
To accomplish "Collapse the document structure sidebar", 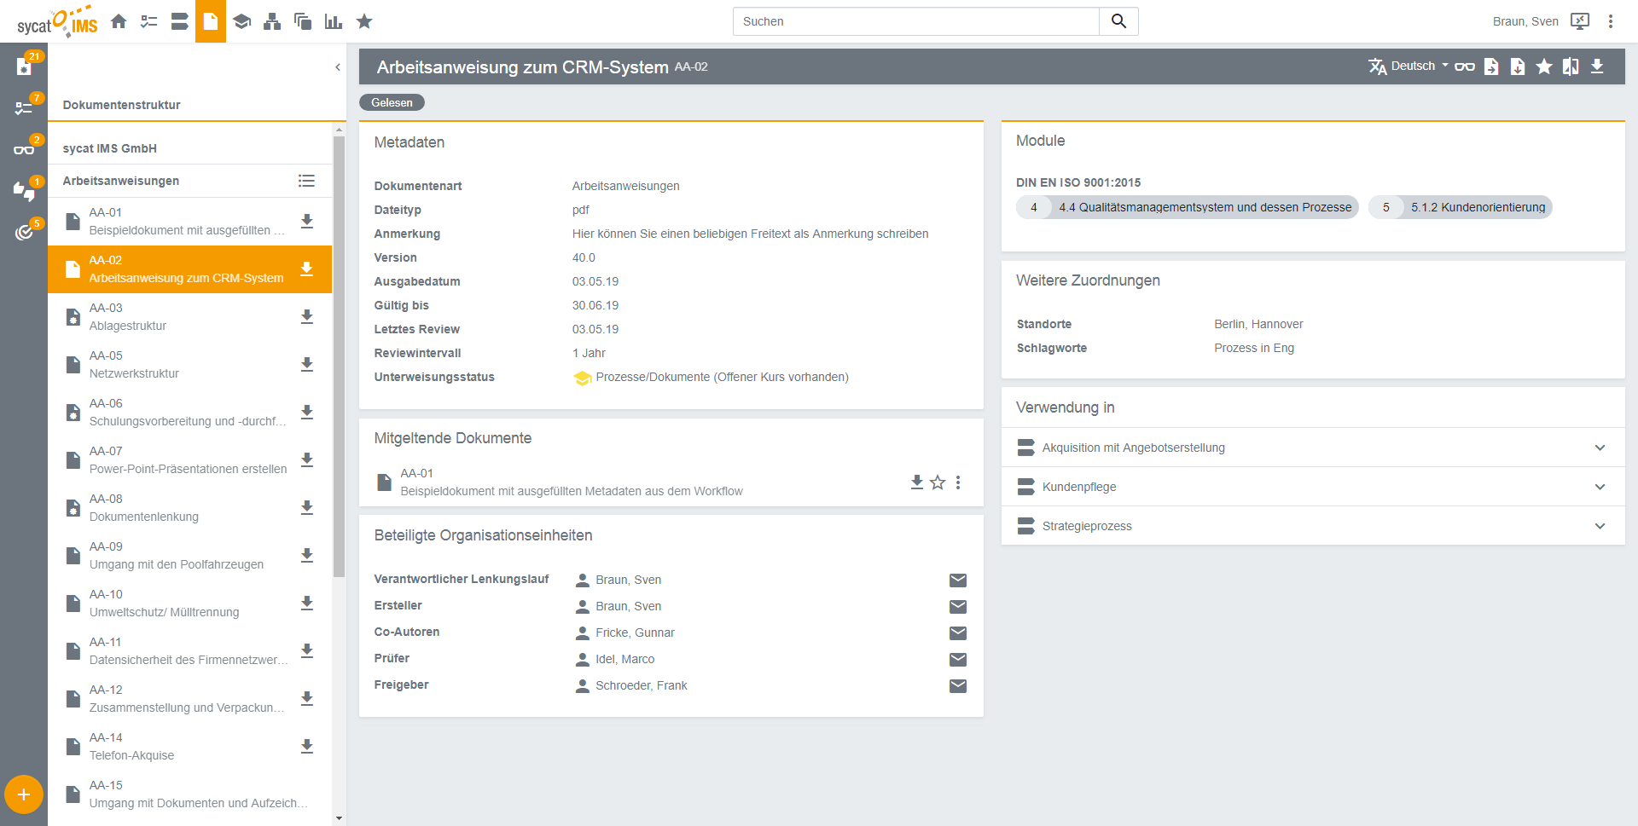I will pyautogui.click(x=338, y=67).
